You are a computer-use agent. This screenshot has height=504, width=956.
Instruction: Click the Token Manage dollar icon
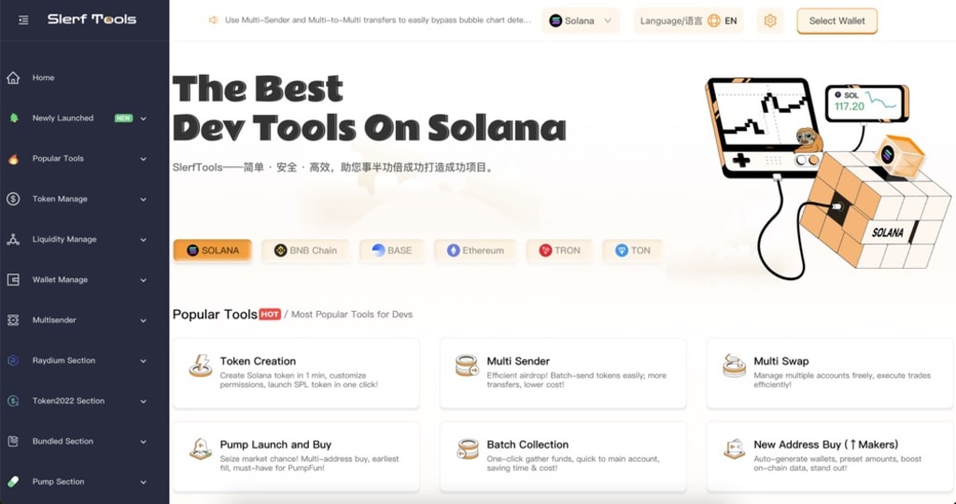(x=13, y=200)
